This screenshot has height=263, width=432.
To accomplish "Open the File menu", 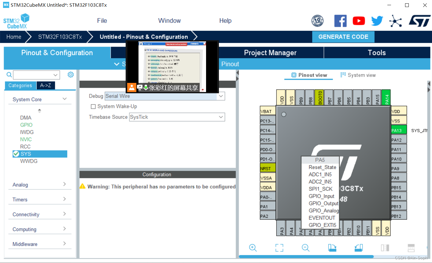I will 102,21.
